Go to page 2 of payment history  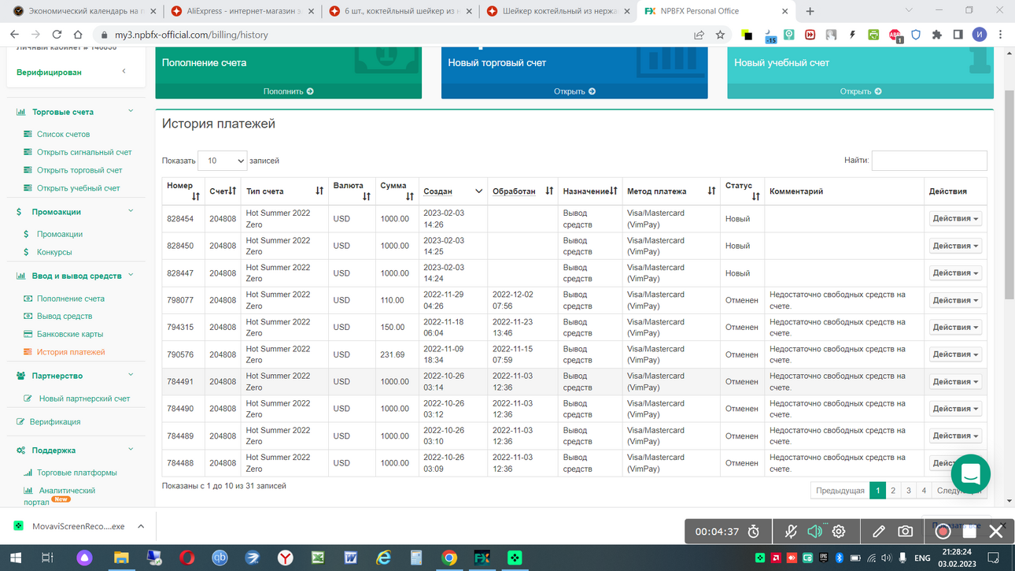click(893, 490)
